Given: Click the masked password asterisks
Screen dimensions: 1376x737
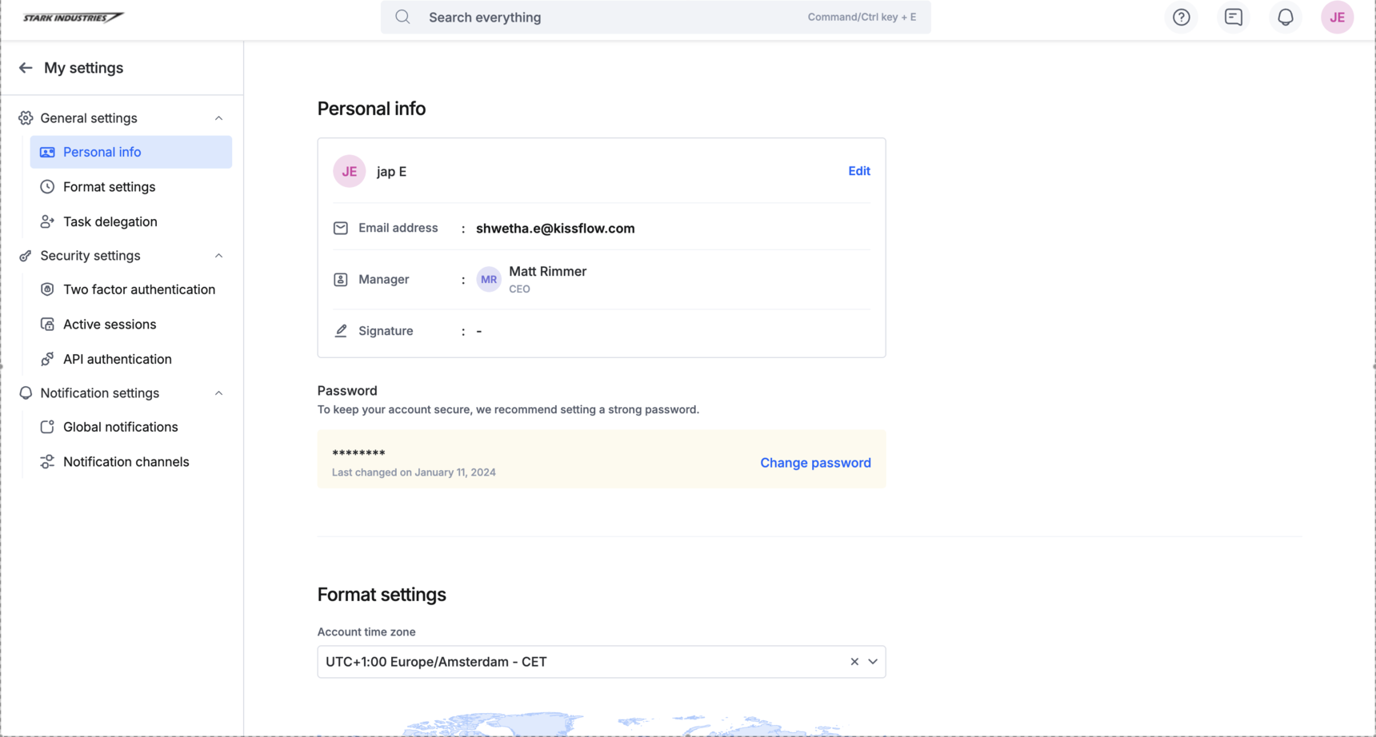Looking at the screenshot, I should pyautogui.click(x=358, y=454).
